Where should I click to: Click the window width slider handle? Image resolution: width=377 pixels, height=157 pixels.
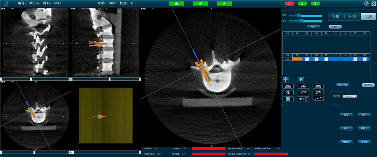[299, 15]
